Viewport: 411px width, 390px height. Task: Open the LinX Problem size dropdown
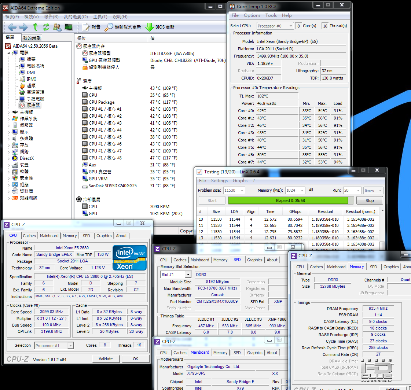(x=234, y=190)
